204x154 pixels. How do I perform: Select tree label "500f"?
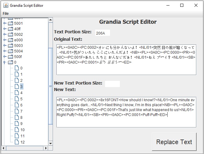pos(18,57)
